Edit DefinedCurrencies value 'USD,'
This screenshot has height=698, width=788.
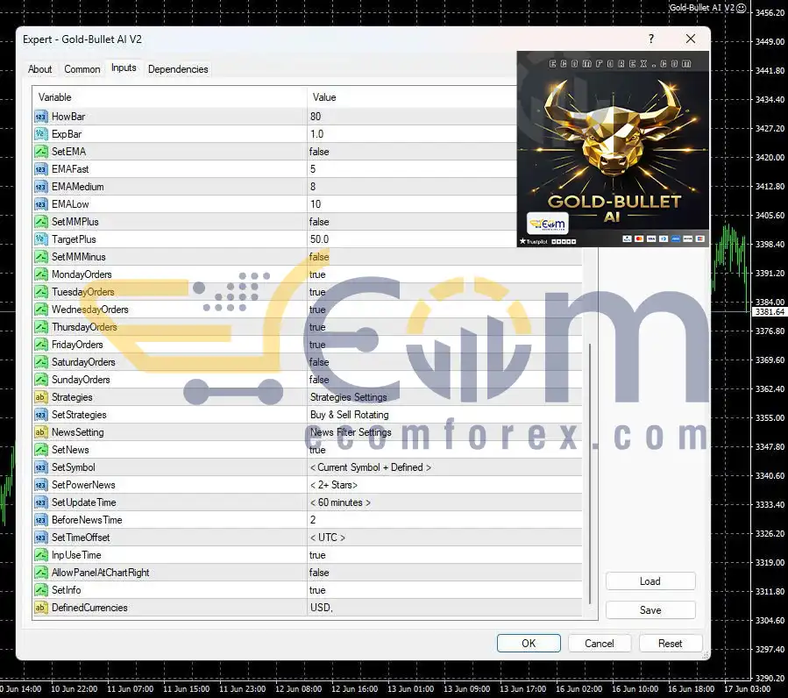point(321,608)
